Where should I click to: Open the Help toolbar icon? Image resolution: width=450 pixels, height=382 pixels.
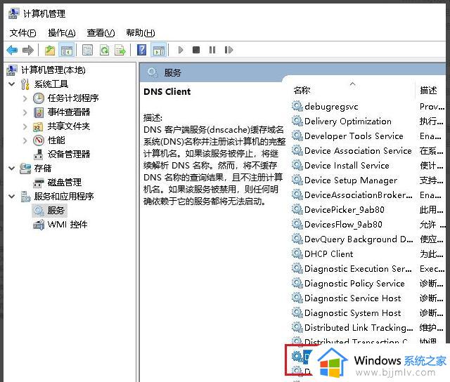pyautogui.click(x=142, y=50)
